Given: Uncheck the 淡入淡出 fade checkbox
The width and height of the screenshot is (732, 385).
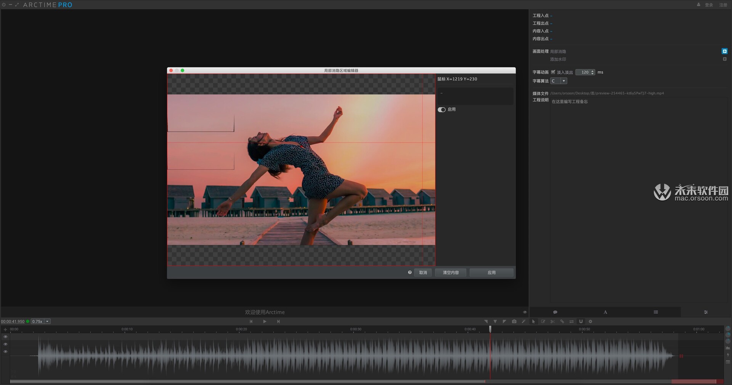Looking at the screenshot, I should point(553,72).
